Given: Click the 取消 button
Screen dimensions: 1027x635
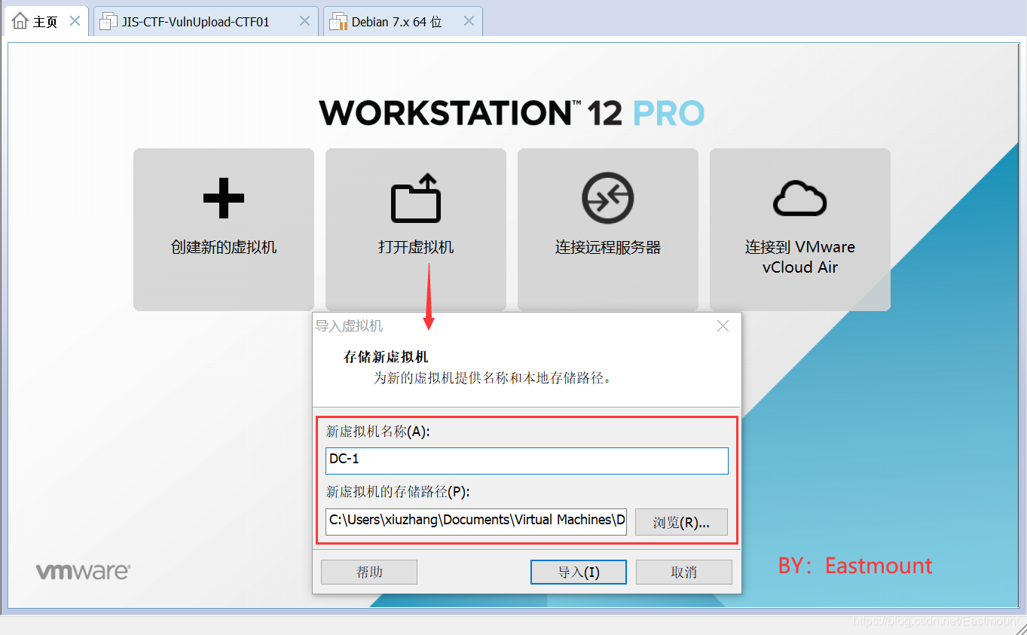Looking at the screenshot, I should 684,572.
